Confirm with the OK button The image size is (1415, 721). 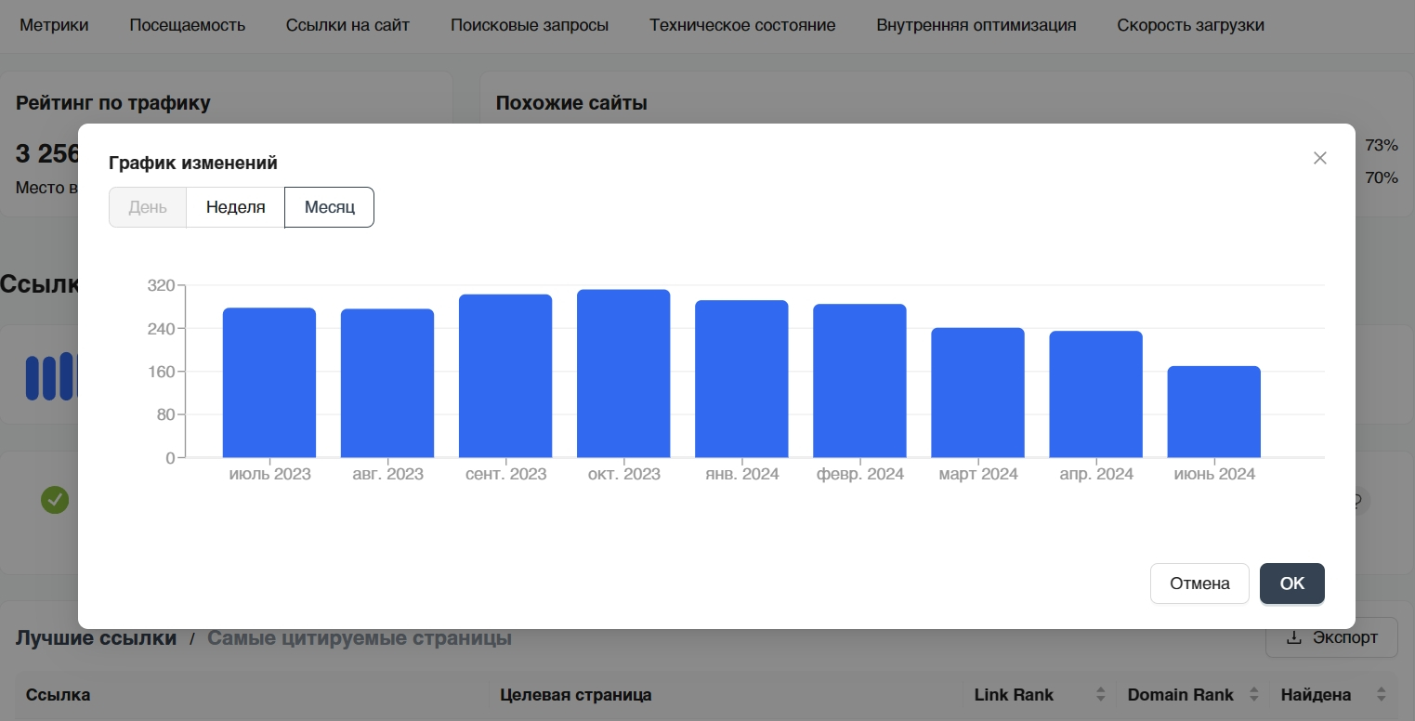point(1292,583)
